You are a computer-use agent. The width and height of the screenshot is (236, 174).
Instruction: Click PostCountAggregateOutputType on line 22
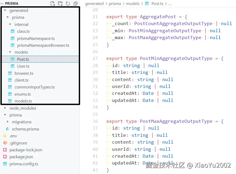tap(173, 23)
